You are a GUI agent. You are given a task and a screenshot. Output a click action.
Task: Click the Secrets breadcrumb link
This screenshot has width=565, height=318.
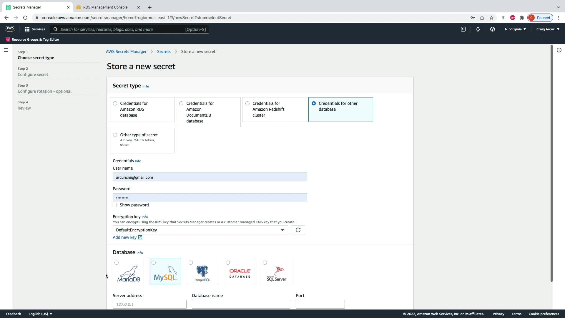tap(164, 52)
